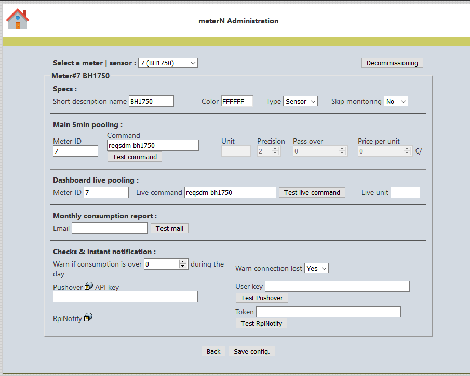Open the meter/sensor selector dropdown
This screenshot has height=376, width=470.
[x=168, y=63]
